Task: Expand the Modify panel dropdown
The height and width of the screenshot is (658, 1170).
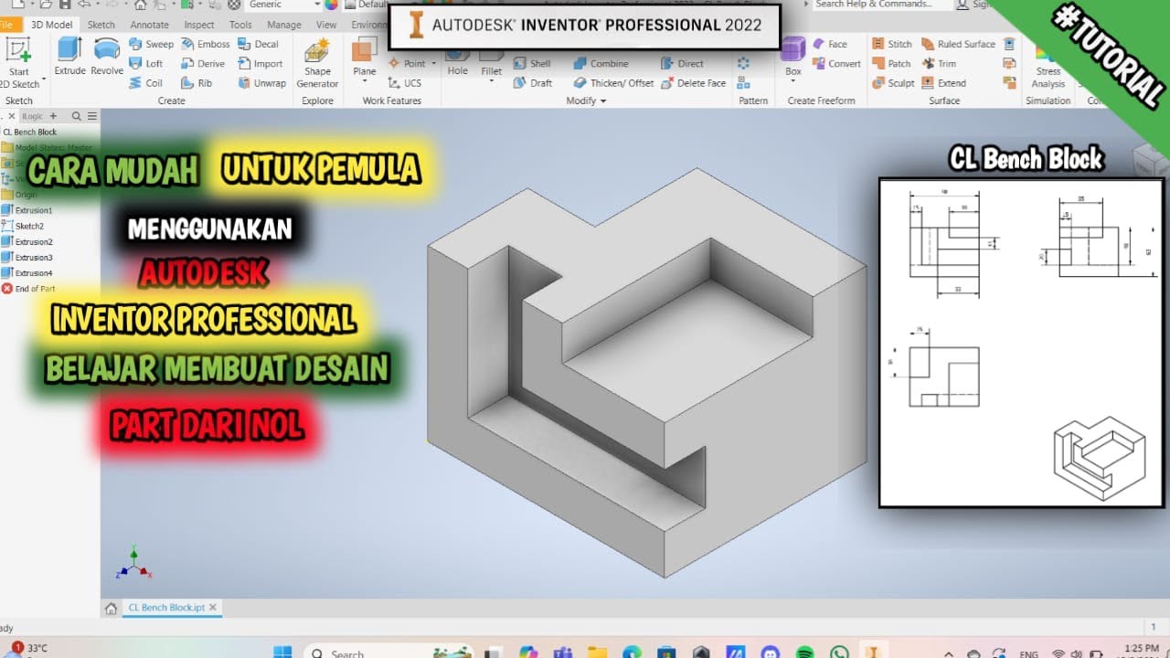Action: (586, 101)
